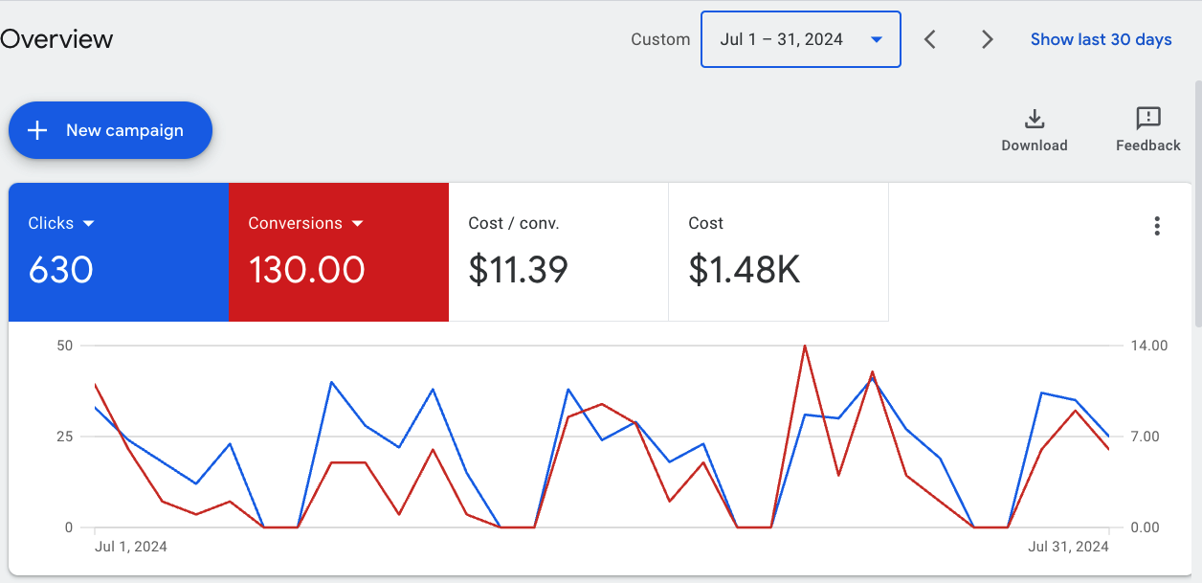This screenshot has height=583, width=1202.
Task: Follow the Show last 30 days link
Action: 1101,39
